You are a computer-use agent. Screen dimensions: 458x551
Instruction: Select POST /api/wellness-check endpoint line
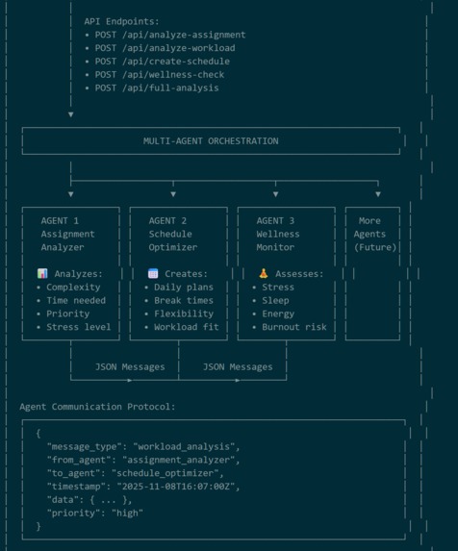(x=159, y=74)
